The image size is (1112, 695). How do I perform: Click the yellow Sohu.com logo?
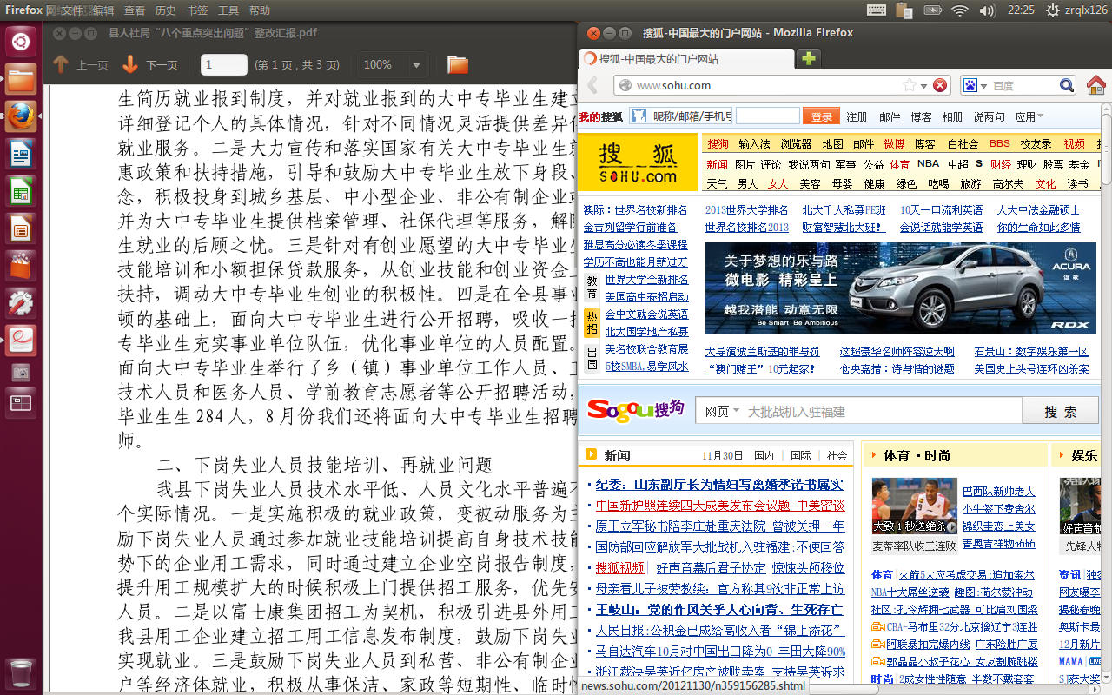click(x=639, y=162)
